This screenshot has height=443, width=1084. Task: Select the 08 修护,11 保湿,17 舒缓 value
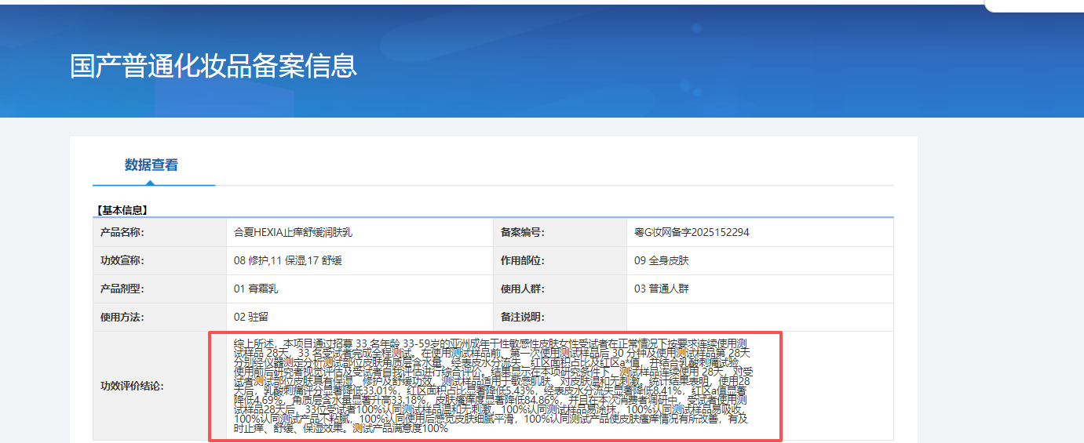pos(287,260)
